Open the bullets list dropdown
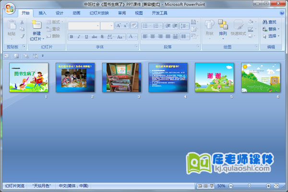The width and height of the screenshot is (288, 192). [147, 26]
